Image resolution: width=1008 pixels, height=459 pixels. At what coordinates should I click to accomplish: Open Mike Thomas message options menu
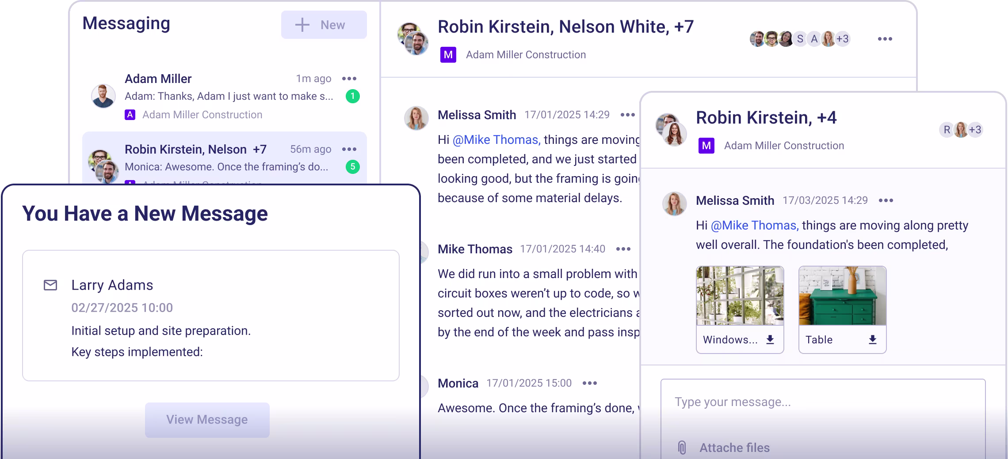tap(623, 249)
